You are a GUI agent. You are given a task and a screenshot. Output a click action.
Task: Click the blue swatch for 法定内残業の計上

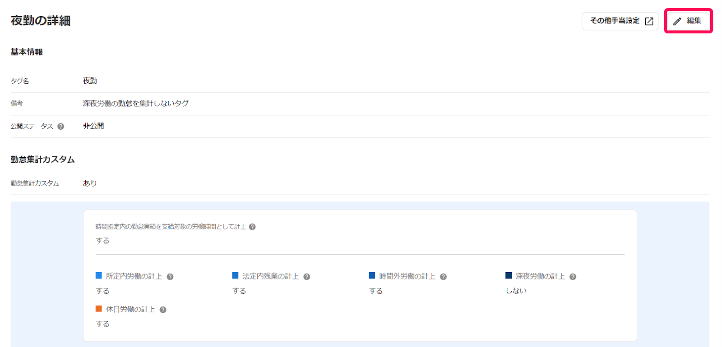tap(235, 275)
